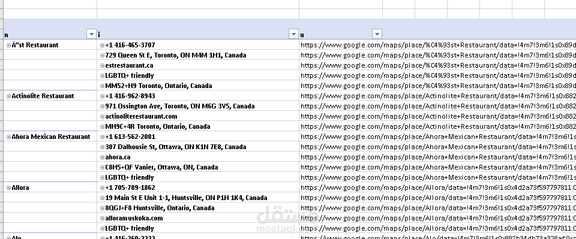This screenshot has height=239, width=576.
Task: Select the 8QGJ+F8 Huntsville plus code cell
Action: click(x=198, y=208)
